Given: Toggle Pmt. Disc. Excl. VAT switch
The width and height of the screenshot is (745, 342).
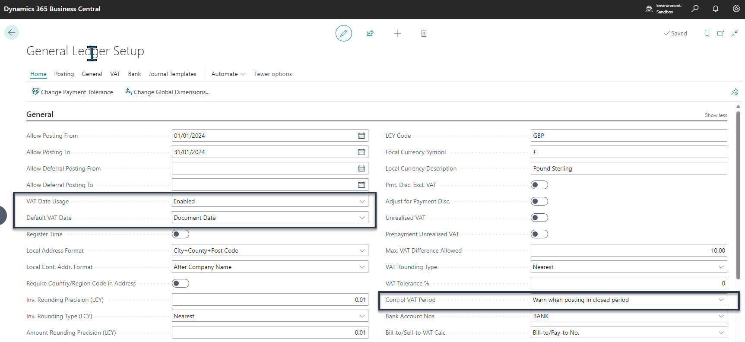Looking at the screenshot, I should 539,185.
